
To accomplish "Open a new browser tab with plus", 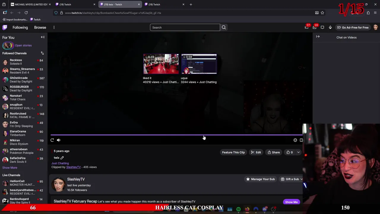I will (191, 4).
